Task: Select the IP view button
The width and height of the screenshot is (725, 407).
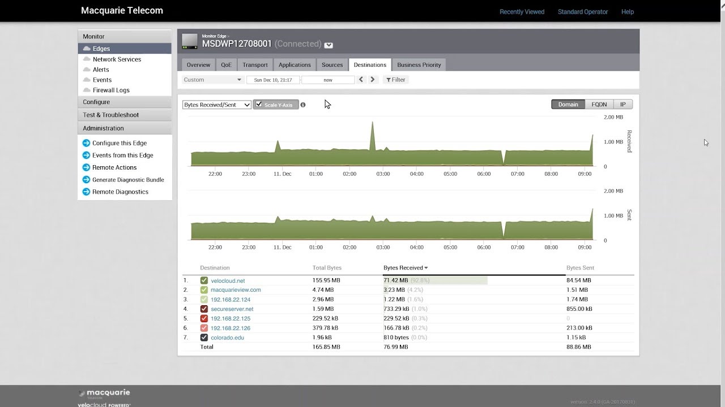Action: tap(623, 105)
